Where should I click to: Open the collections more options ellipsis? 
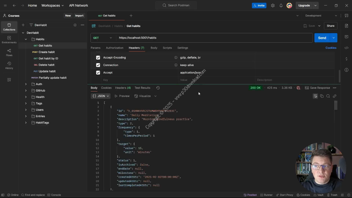(82, 25)
